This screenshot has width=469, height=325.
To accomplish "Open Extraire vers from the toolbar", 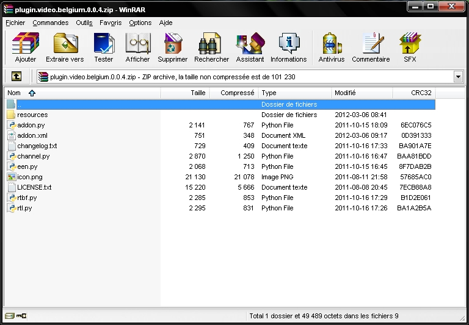I will pyautogui.click(x=66, y=43).
